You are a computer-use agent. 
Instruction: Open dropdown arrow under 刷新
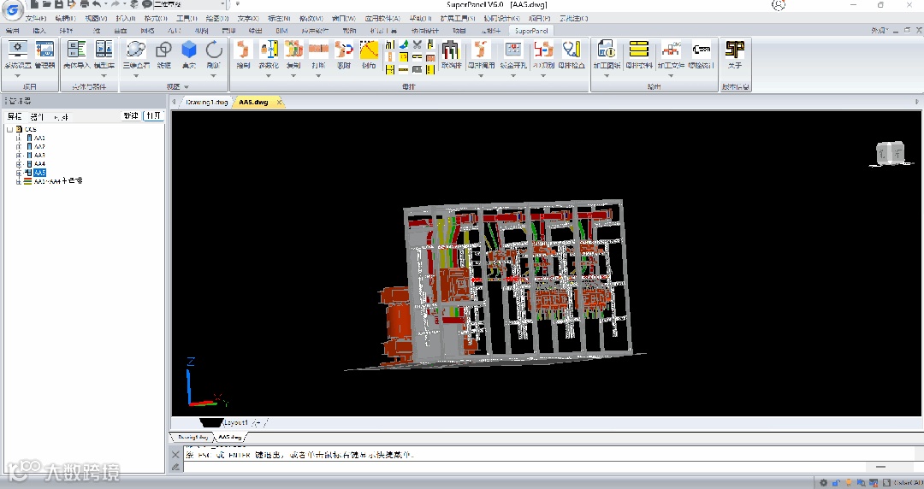tap(213, 75)
